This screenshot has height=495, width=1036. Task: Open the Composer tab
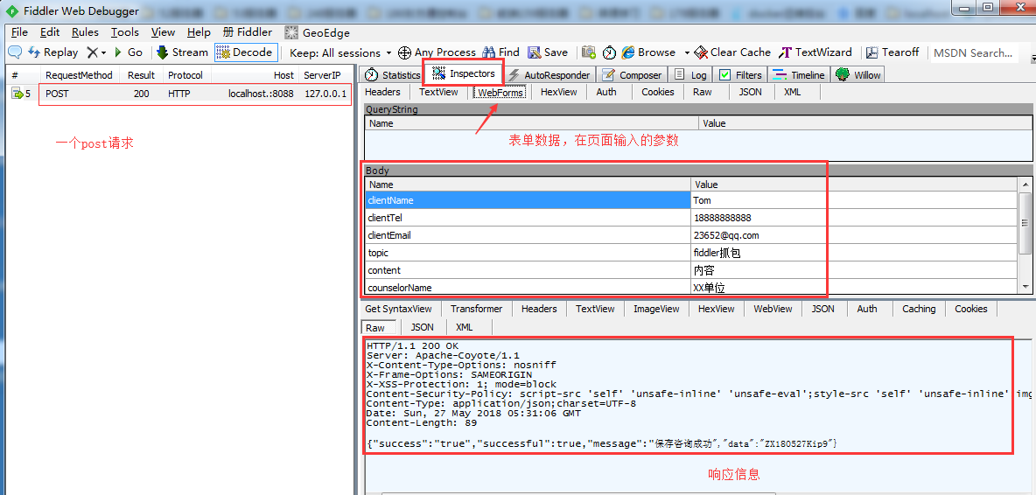pos(632,75)
